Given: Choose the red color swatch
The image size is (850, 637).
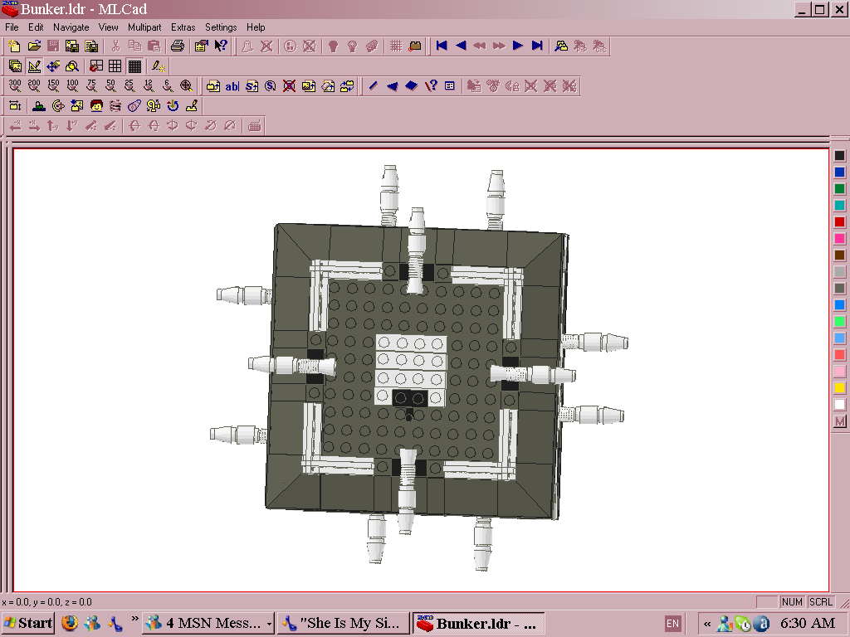Looking at the screenshot, I should coord(840,222).
